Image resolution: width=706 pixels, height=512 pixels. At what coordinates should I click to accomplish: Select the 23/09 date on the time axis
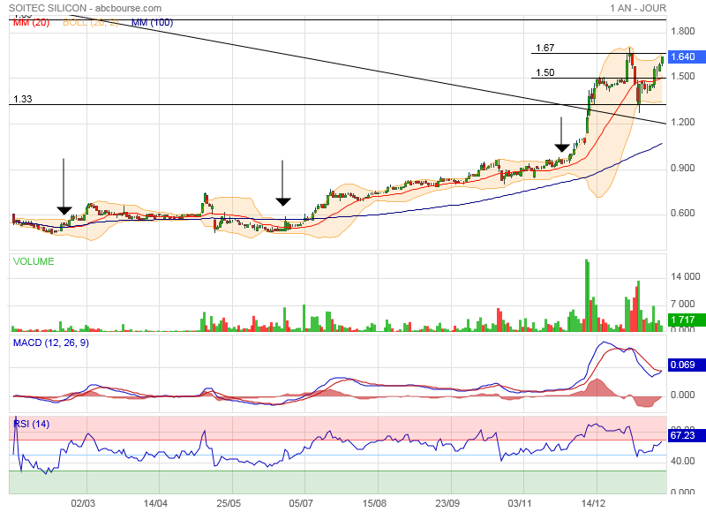(447, 503)
